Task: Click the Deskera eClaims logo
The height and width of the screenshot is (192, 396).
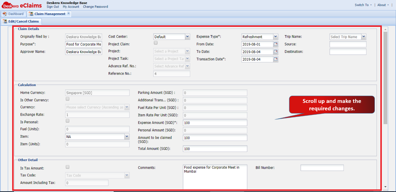Action: 22,5
